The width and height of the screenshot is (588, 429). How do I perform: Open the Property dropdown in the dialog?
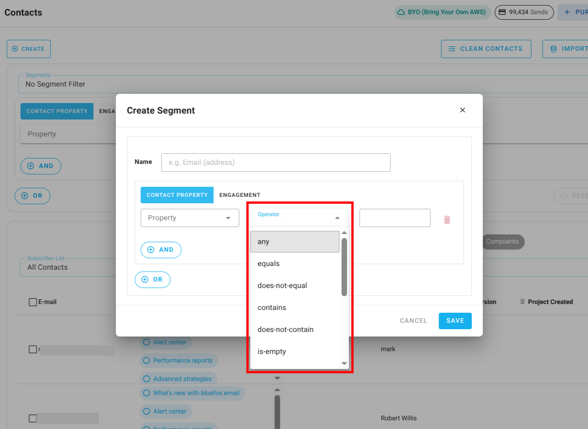point(190,218)
